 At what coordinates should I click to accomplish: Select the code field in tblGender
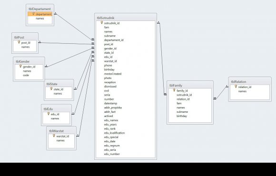coord(26,75)
